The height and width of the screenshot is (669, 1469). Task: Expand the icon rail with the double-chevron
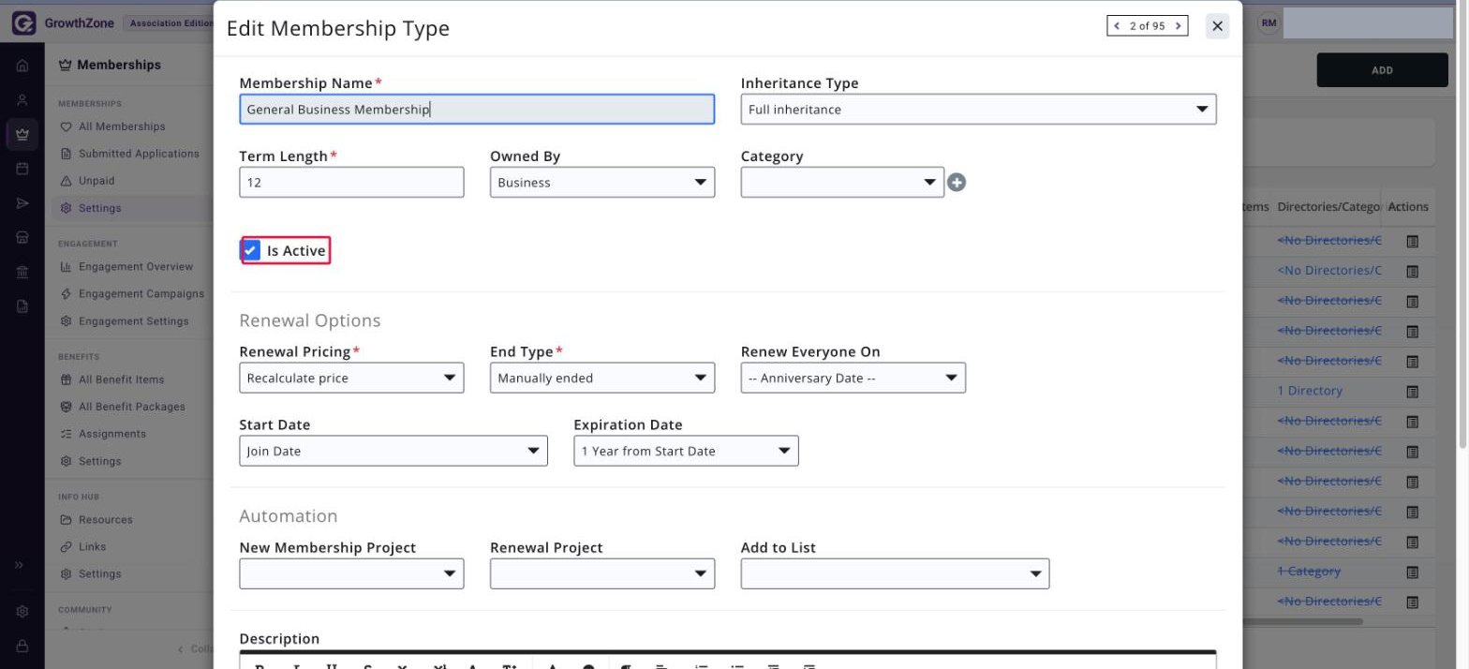tap(20, 565)
